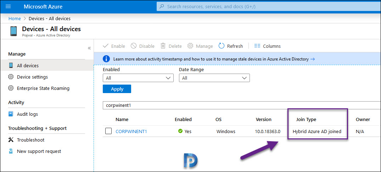
Task: Click the Device settings gear icon
Action: (x=11, y=77)
